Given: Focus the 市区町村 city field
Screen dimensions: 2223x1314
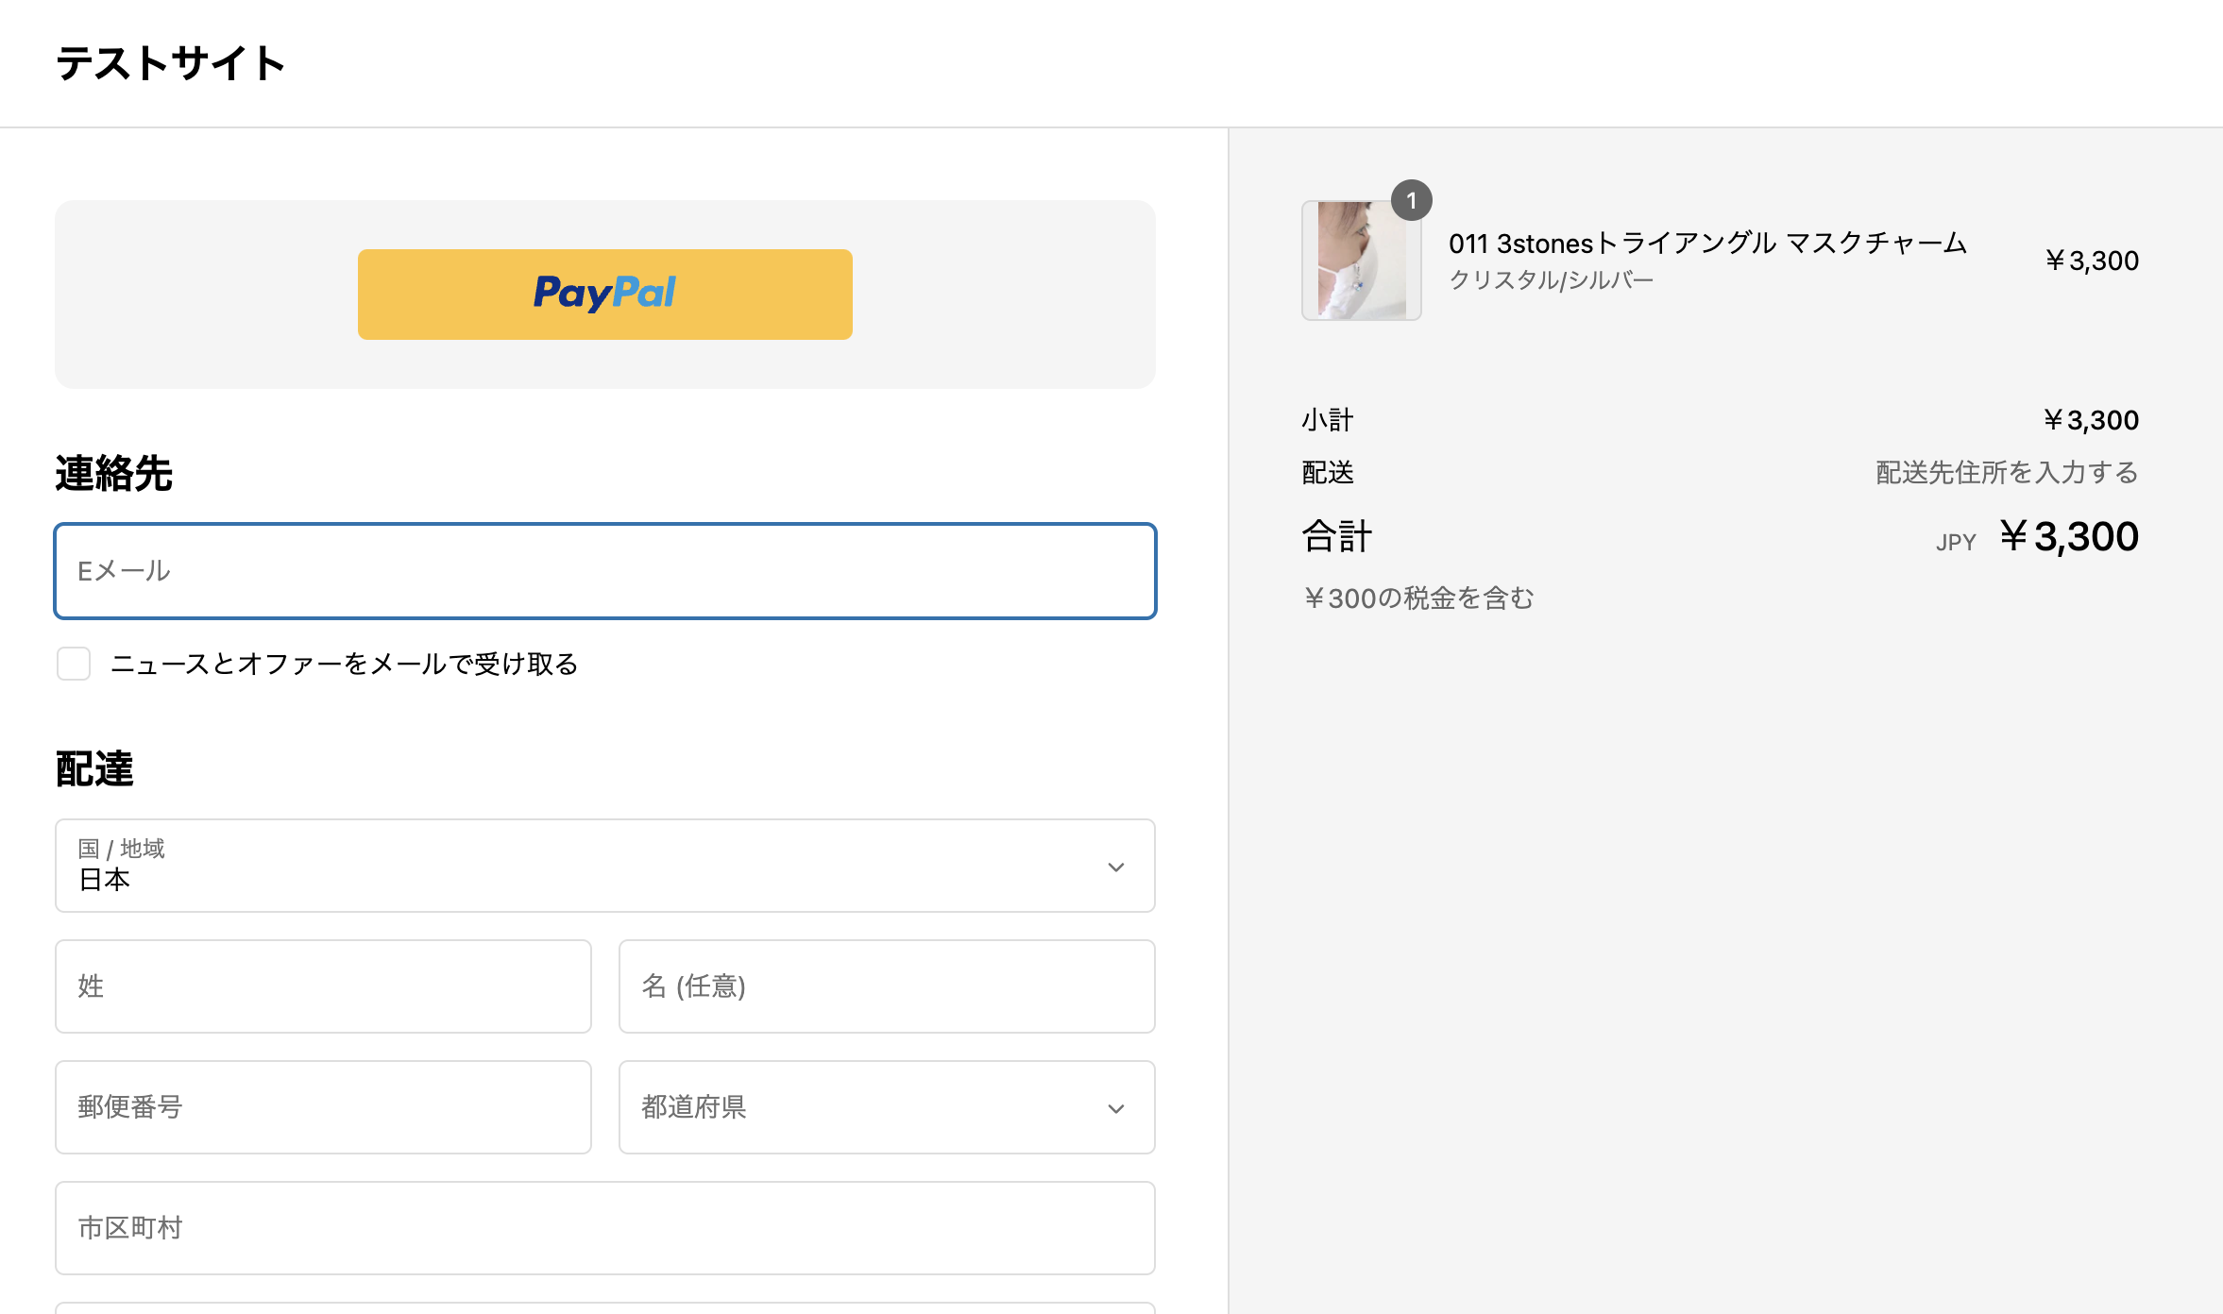Looking at the screenshot, I should coord(604,1228).
